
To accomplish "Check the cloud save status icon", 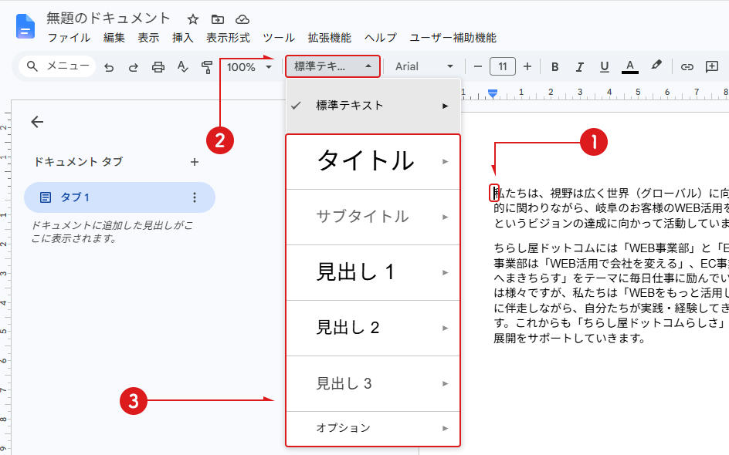I will 242,19.
